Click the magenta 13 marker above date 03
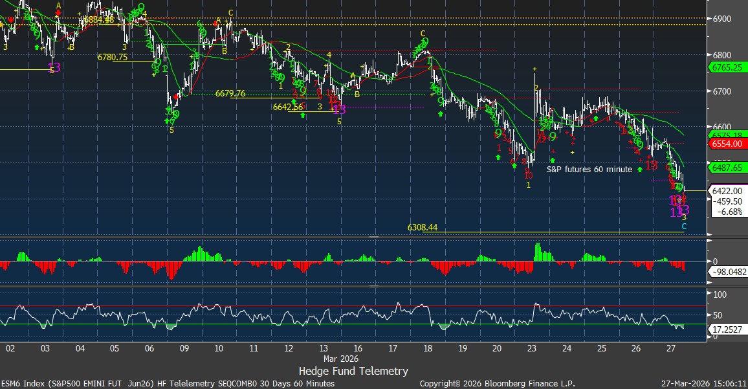The height and width of the screenshot is (389, 748). tap(54, 67)
